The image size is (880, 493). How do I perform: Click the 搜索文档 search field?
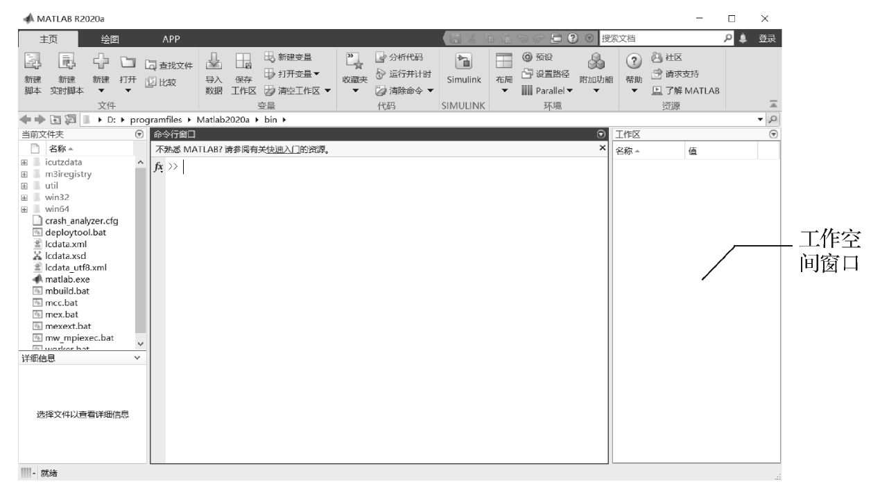pos(661,39)
